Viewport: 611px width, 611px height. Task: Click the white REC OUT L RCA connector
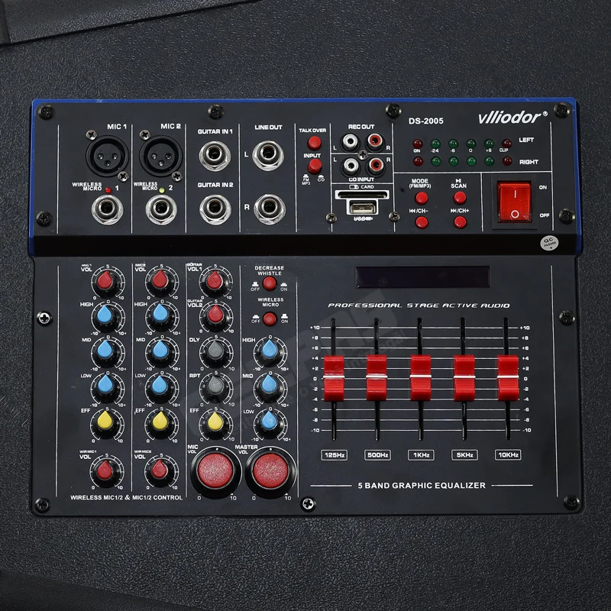coord(350,141)
